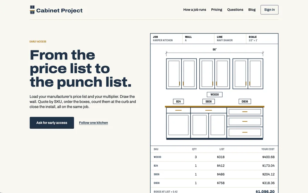Click the HARPER KITCHEN job value

pos(163,40)
